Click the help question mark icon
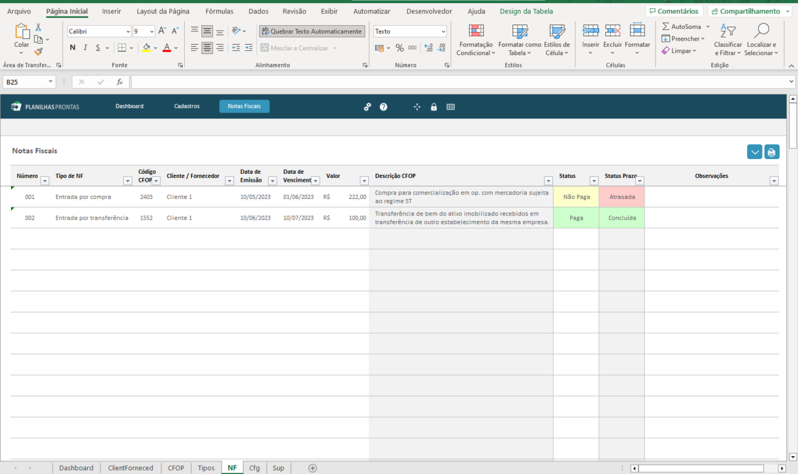This screenshot has width=798, height=474. pyautogui.click(x=384, y=106)
